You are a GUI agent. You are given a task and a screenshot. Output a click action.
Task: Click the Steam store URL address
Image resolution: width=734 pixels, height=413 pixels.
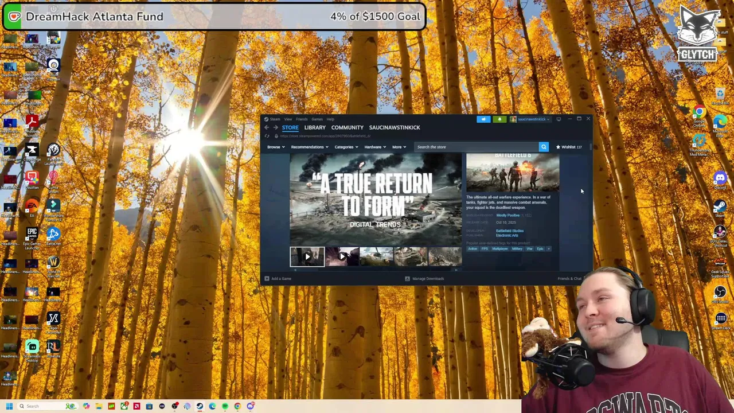pos(325,136)
